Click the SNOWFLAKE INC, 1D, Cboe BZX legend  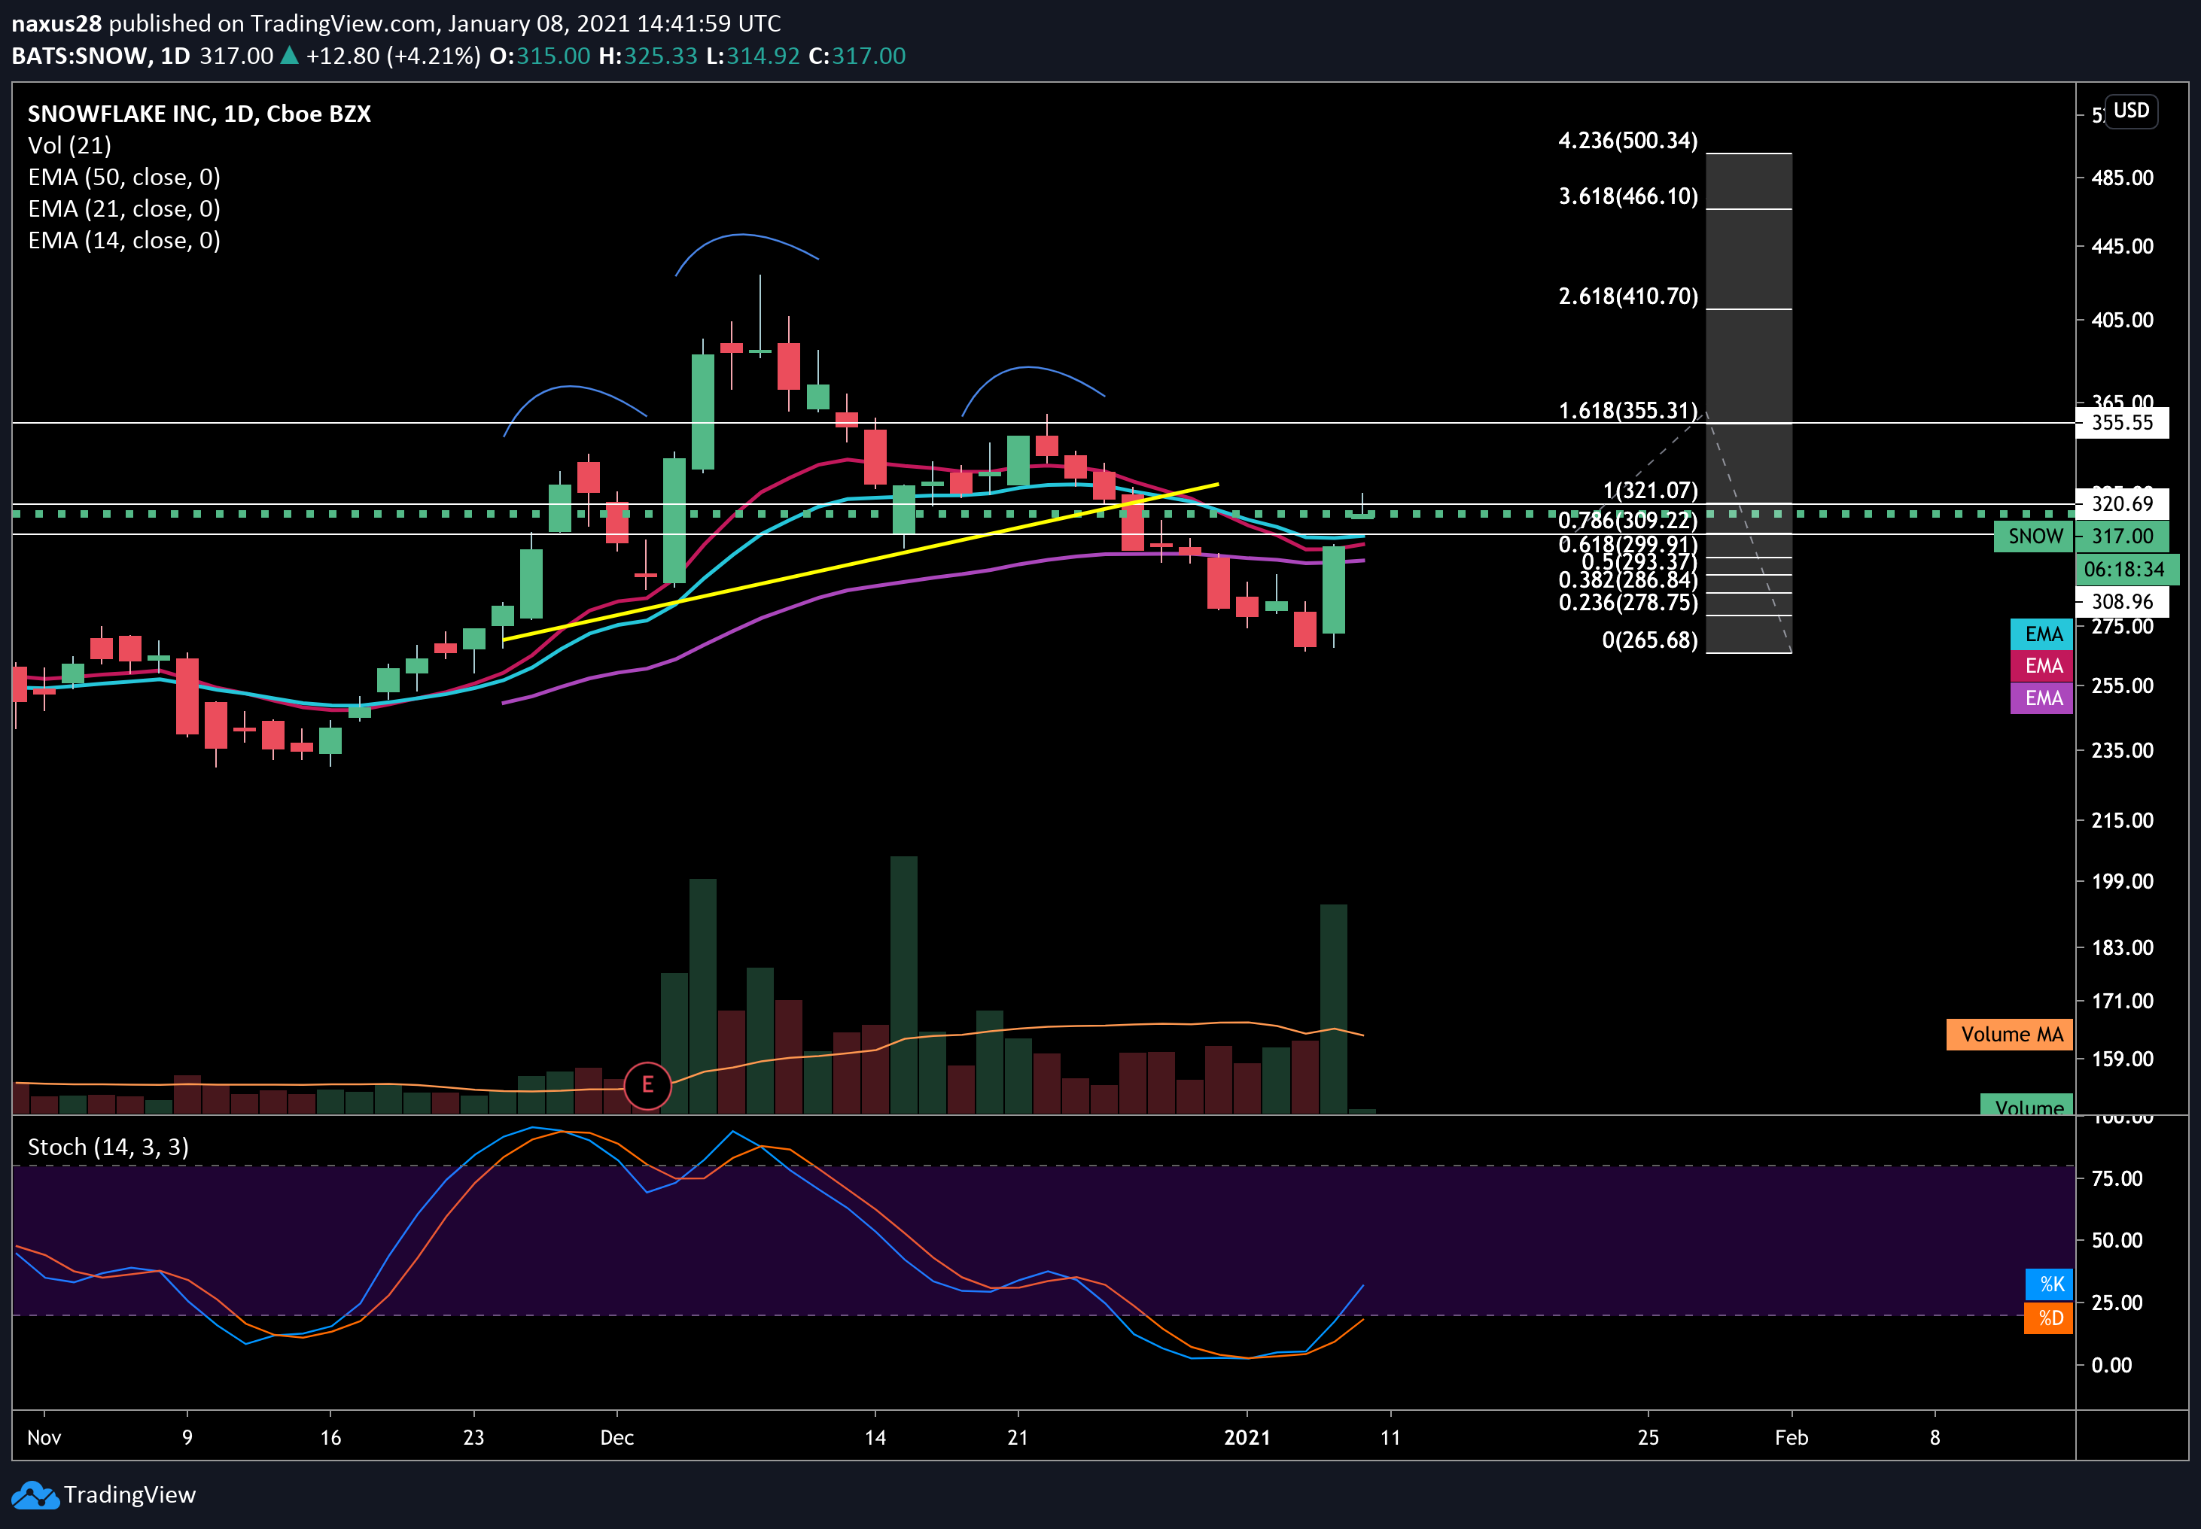(199, 114)
